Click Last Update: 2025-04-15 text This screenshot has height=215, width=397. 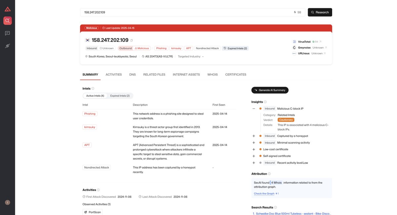tap(120, 28)
